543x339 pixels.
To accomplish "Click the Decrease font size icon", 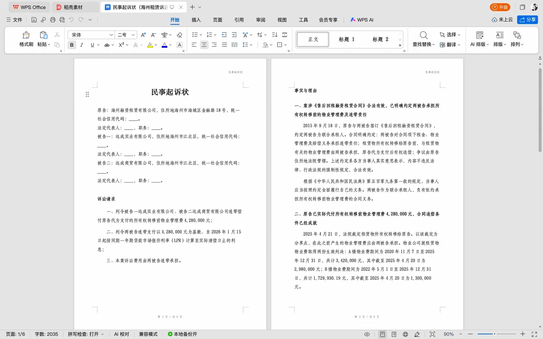I will 154,35.
